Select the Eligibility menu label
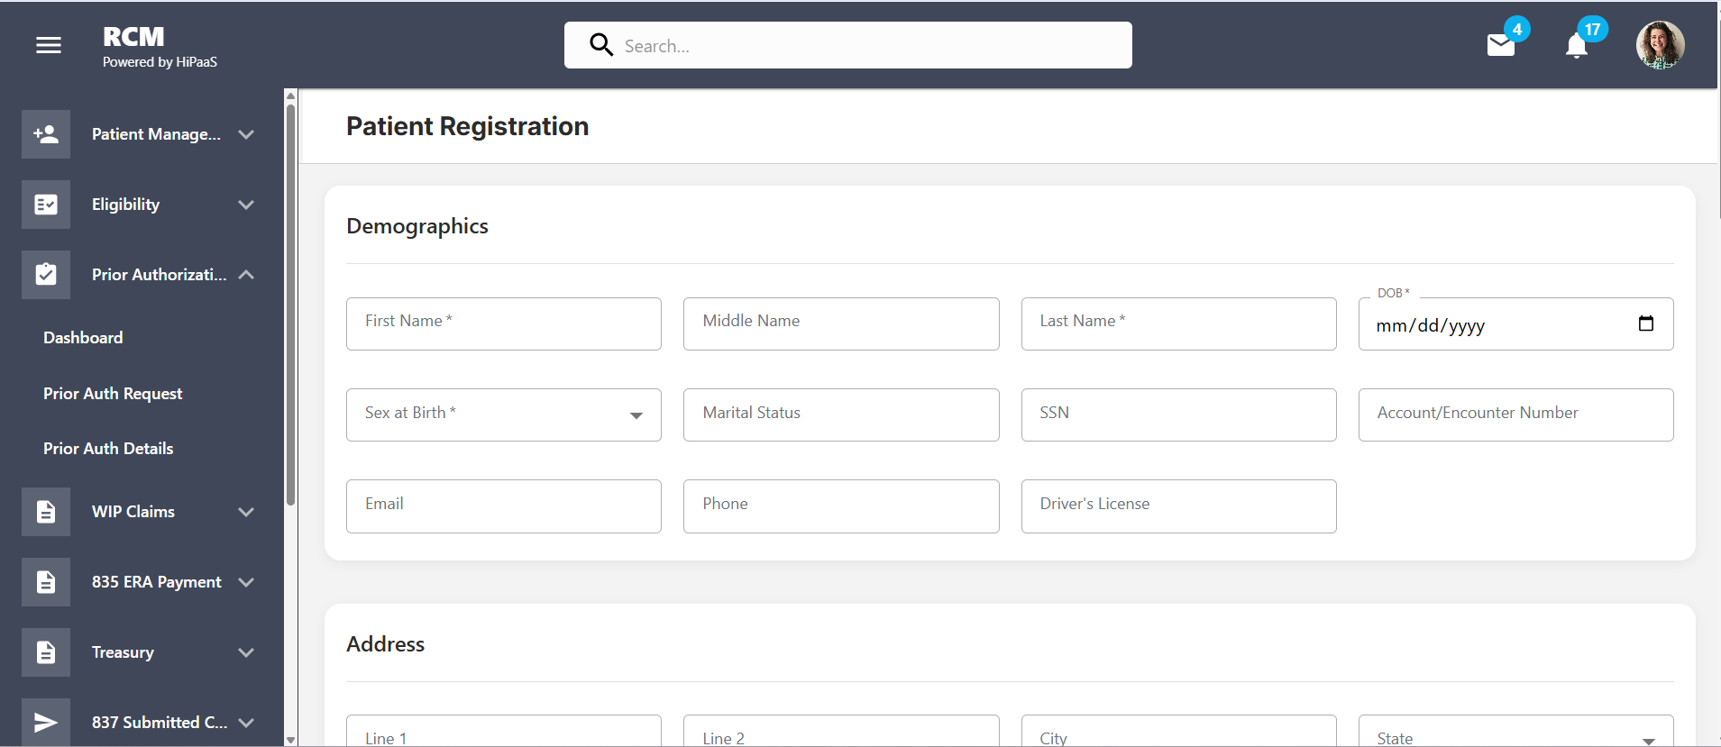The height and width of the screenshot is (747, 1721). [125, 205]
